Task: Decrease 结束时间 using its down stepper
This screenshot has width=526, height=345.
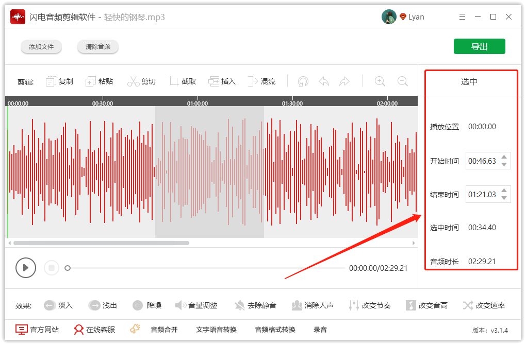Action: click(x=503, y=197)
